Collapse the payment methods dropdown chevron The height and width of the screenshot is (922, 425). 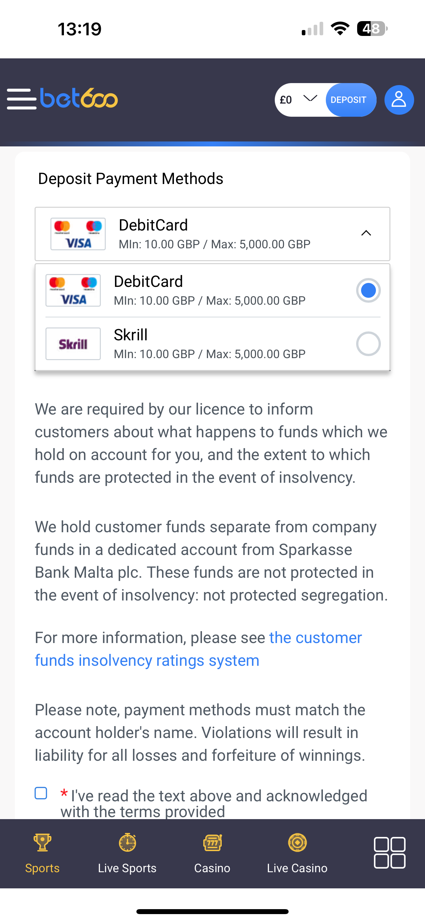(x=366, y=234)
